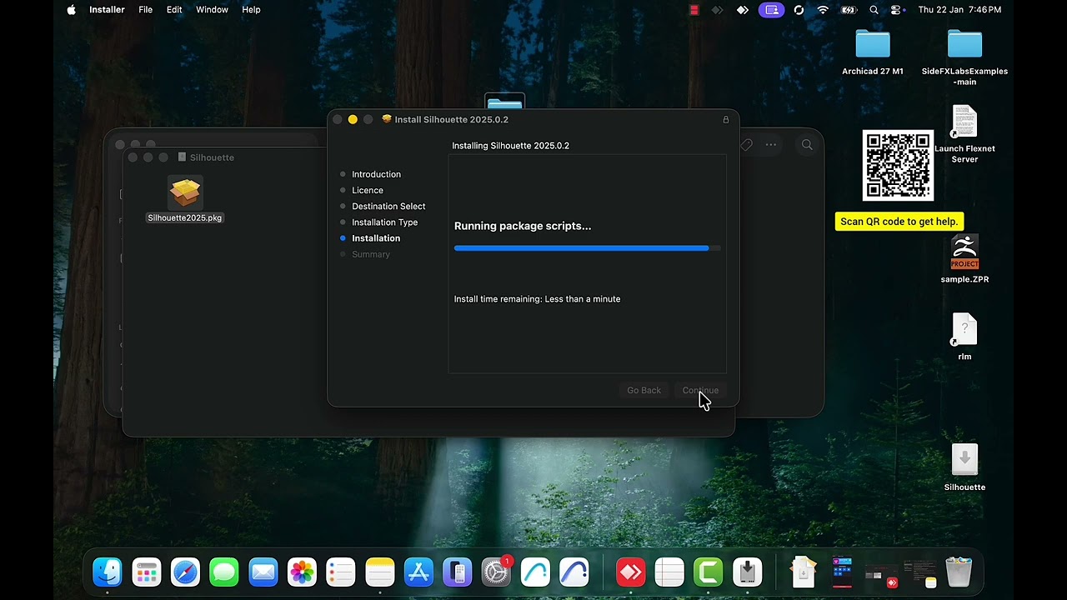The width and height of the screenshot is (1067, 600).
Task: Select the Silhouette2025.pkg file in Finder
Action: pyautogui.click(x=185, y=200)
